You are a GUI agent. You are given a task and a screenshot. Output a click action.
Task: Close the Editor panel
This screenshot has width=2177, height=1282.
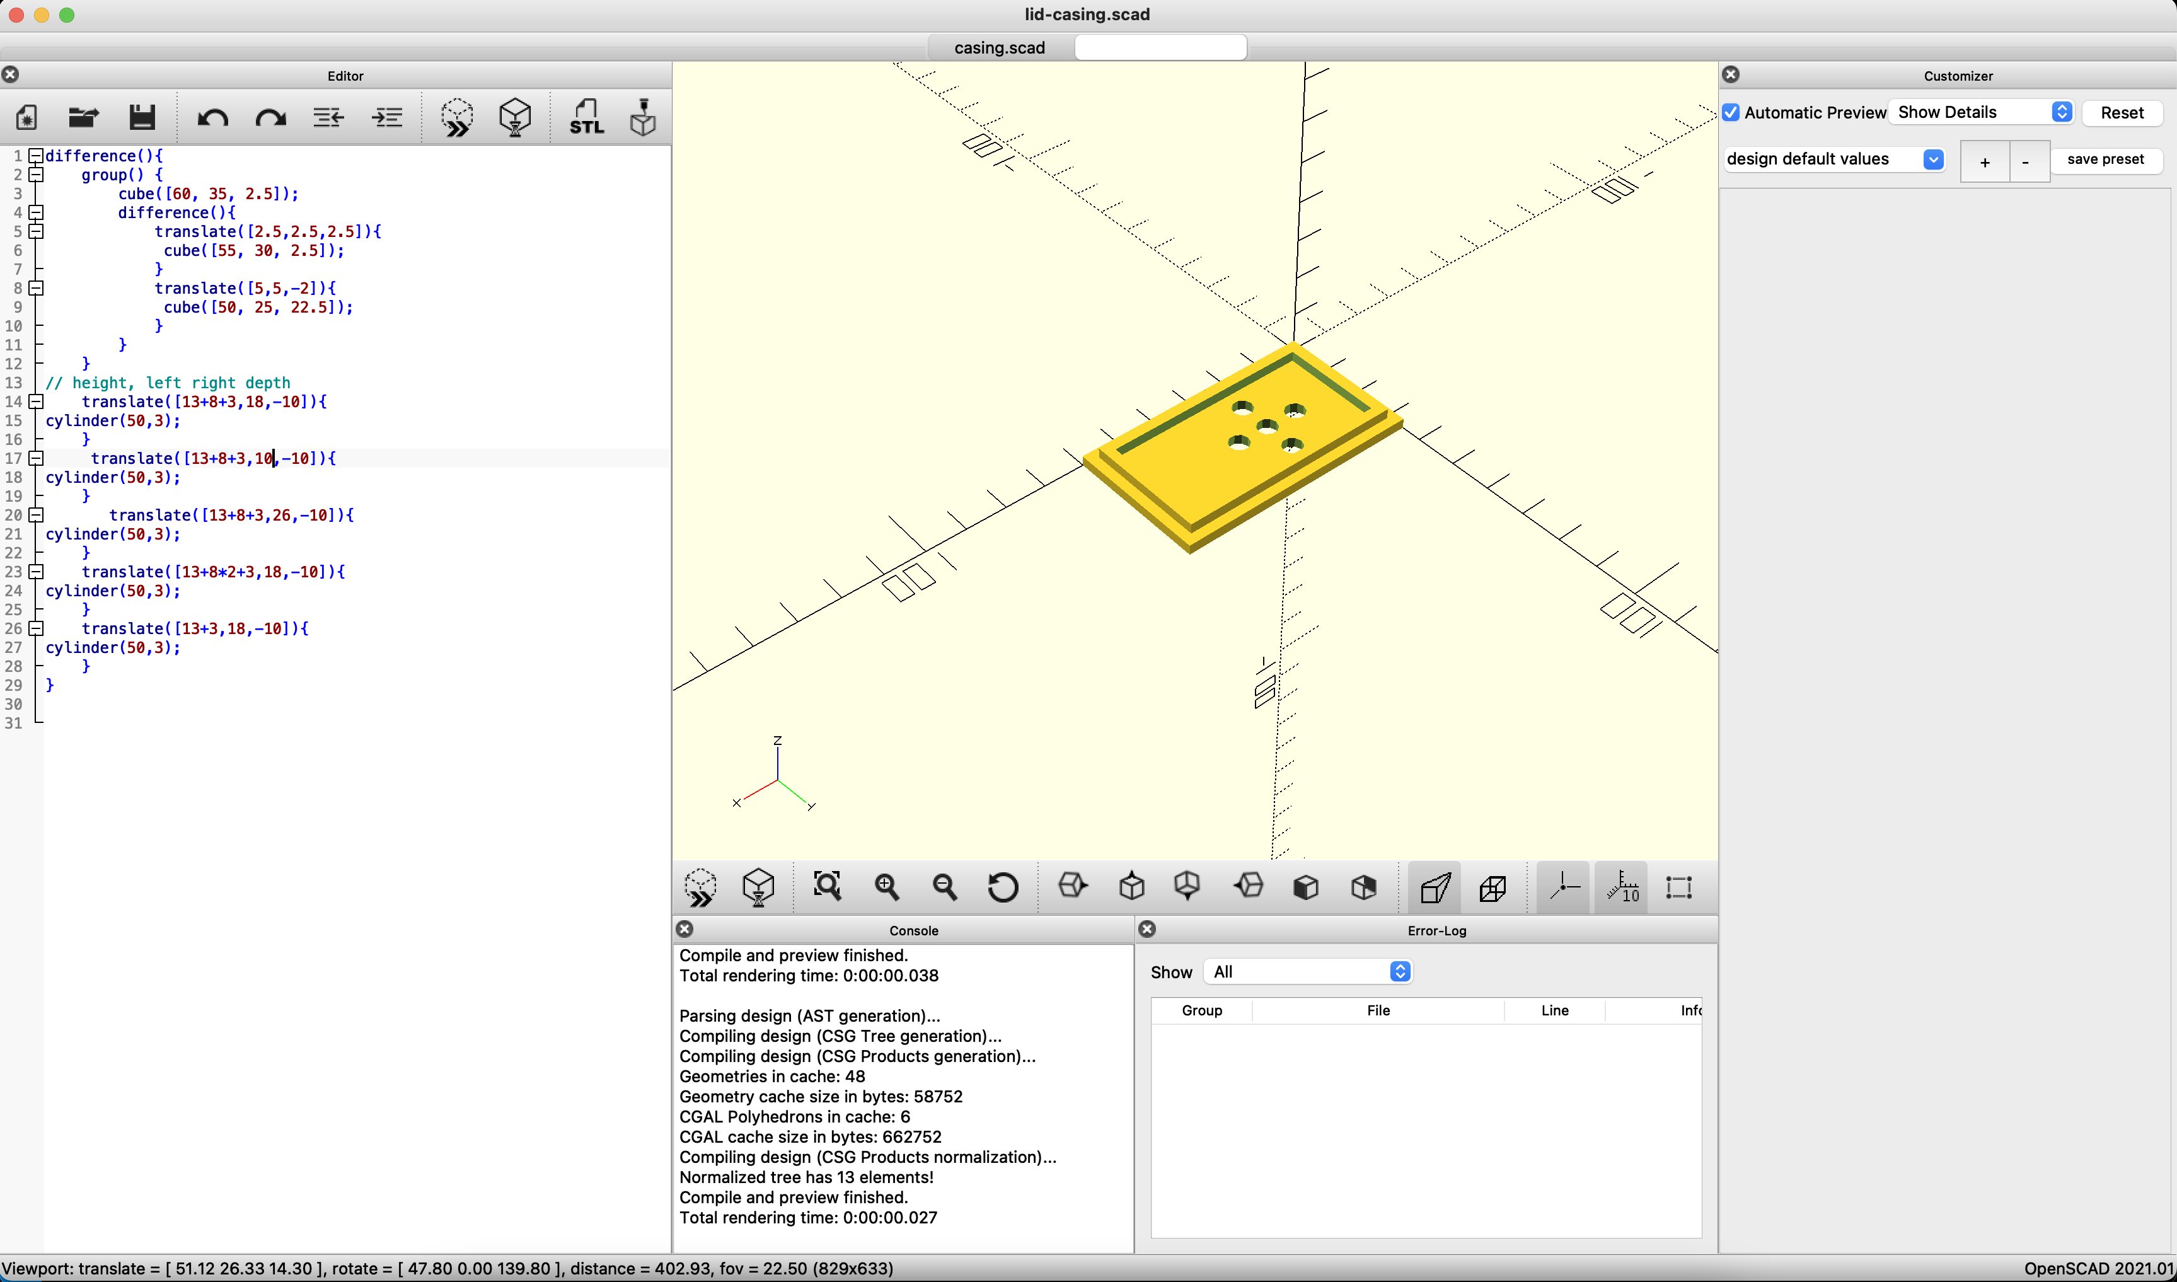[x=10, y=74]
